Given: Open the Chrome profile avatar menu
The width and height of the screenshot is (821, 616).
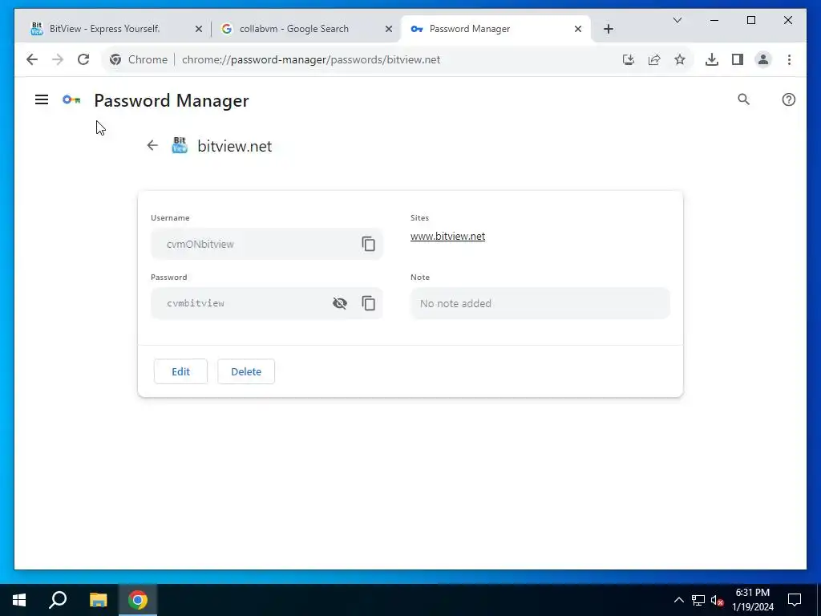Looking at the screenshot, I should point(763,59).
